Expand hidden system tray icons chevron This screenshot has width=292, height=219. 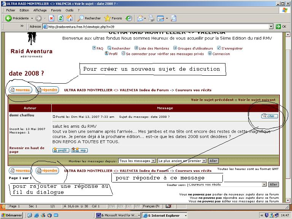tap(262, 216)
